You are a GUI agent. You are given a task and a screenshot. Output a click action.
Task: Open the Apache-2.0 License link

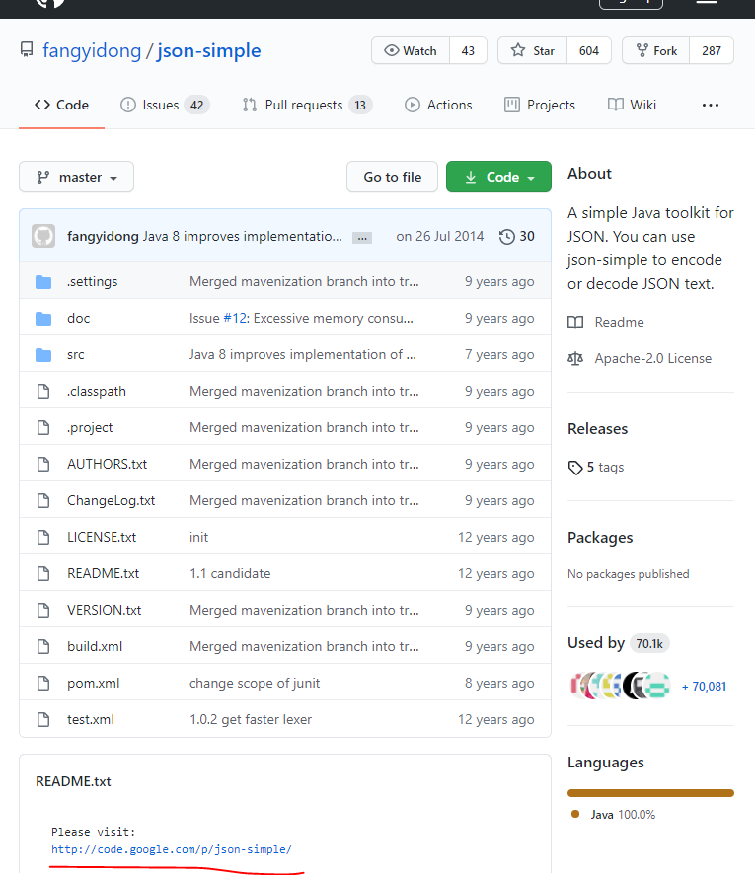coord(652,358)
